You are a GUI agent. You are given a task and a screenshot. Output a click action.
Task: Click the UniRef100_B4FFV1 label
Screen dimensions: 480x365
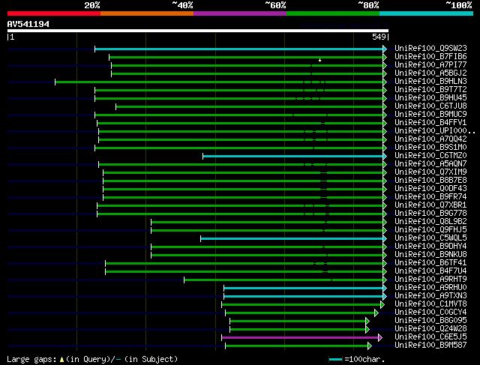430,123
